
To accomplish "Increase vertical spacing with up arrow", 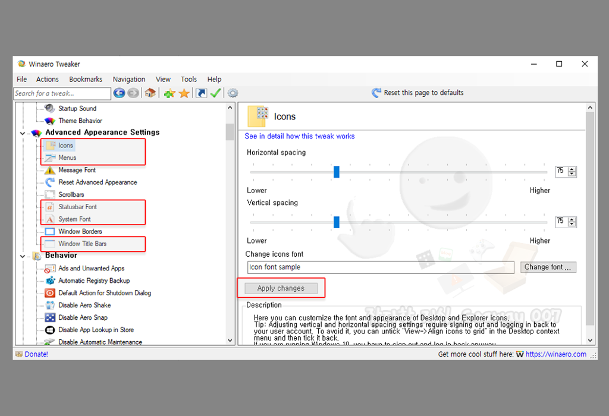I will click(x=572, y=220).
